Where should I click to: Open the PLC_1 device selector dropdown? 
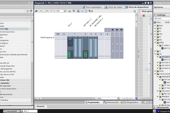65,11
